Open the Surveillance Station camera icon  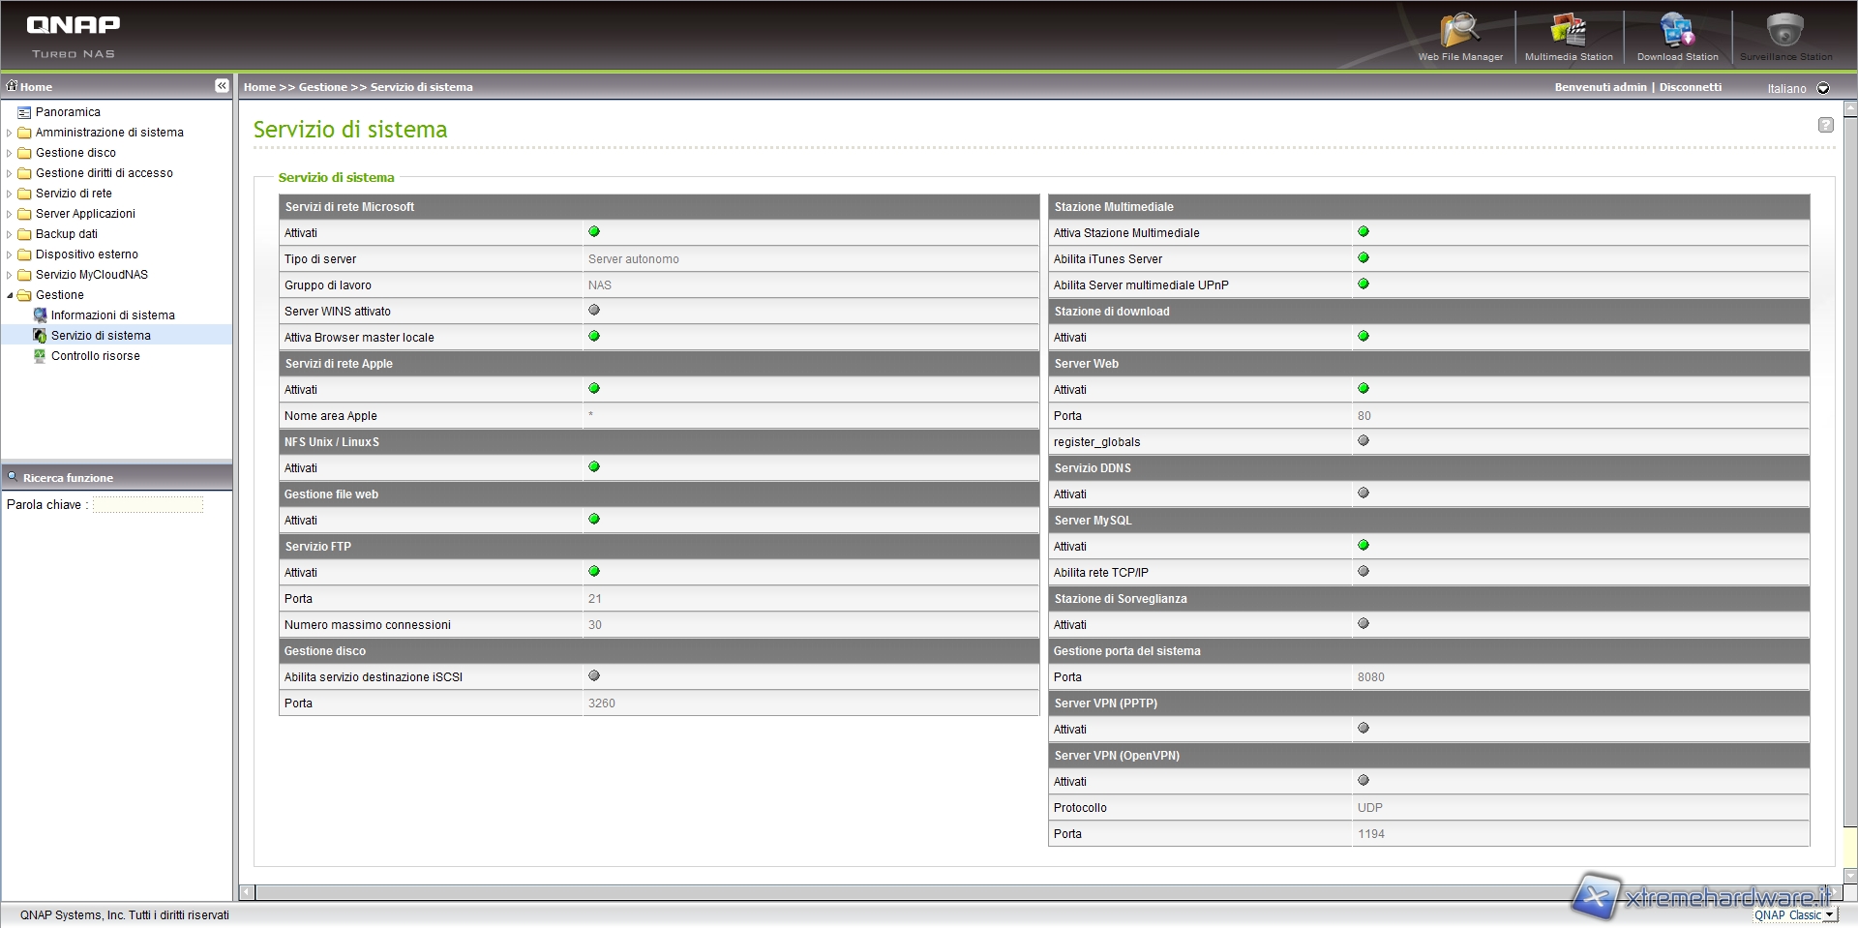[1785, 36]
